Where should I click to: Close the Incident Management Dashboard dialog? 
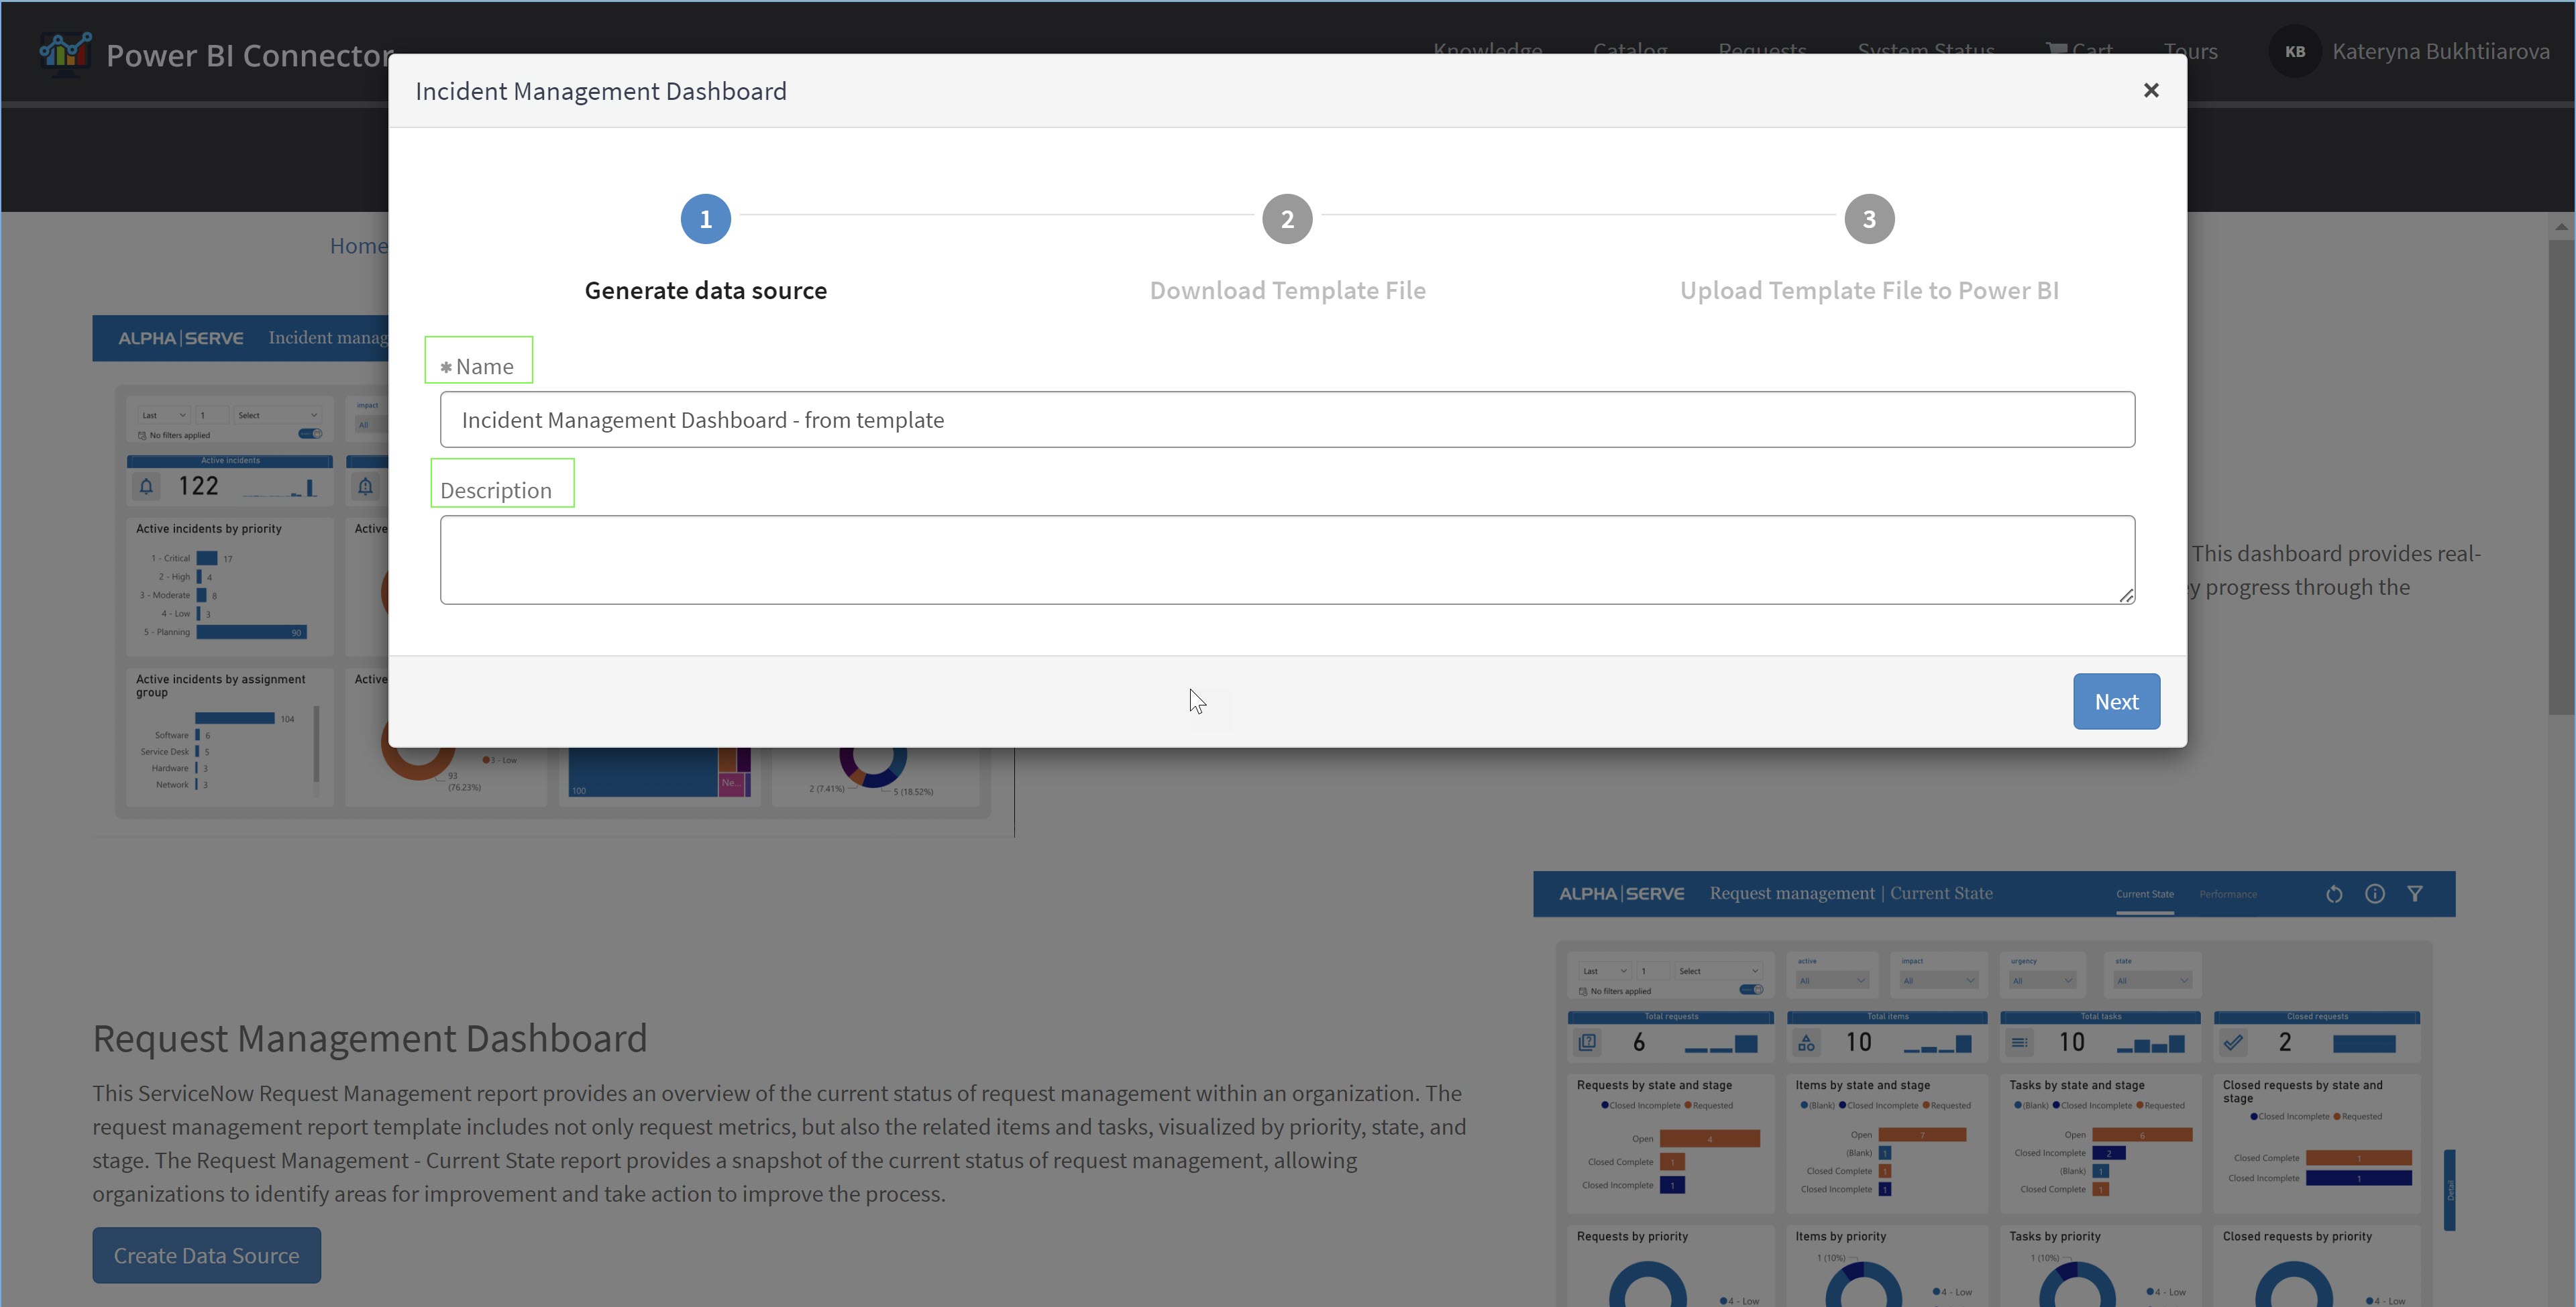pos(2150,91)
